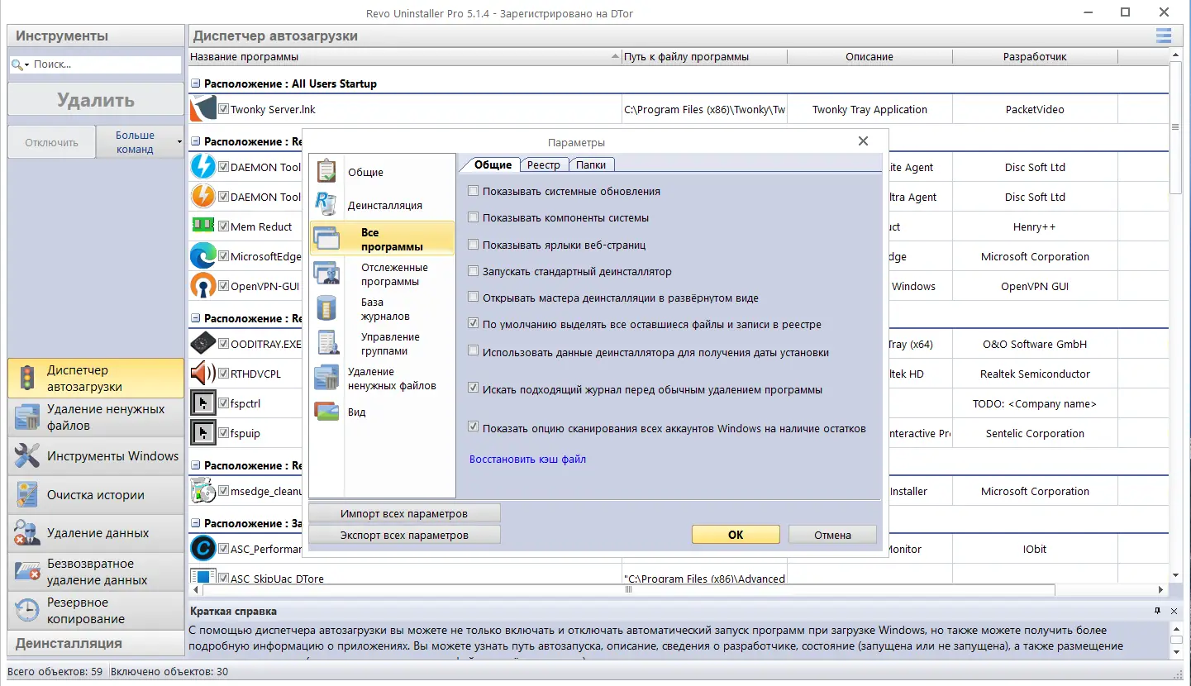The image size is (1191, 686).
Task: Close the Параметры dialog with X
Action: pyautogui.click(x=863, y=141)
